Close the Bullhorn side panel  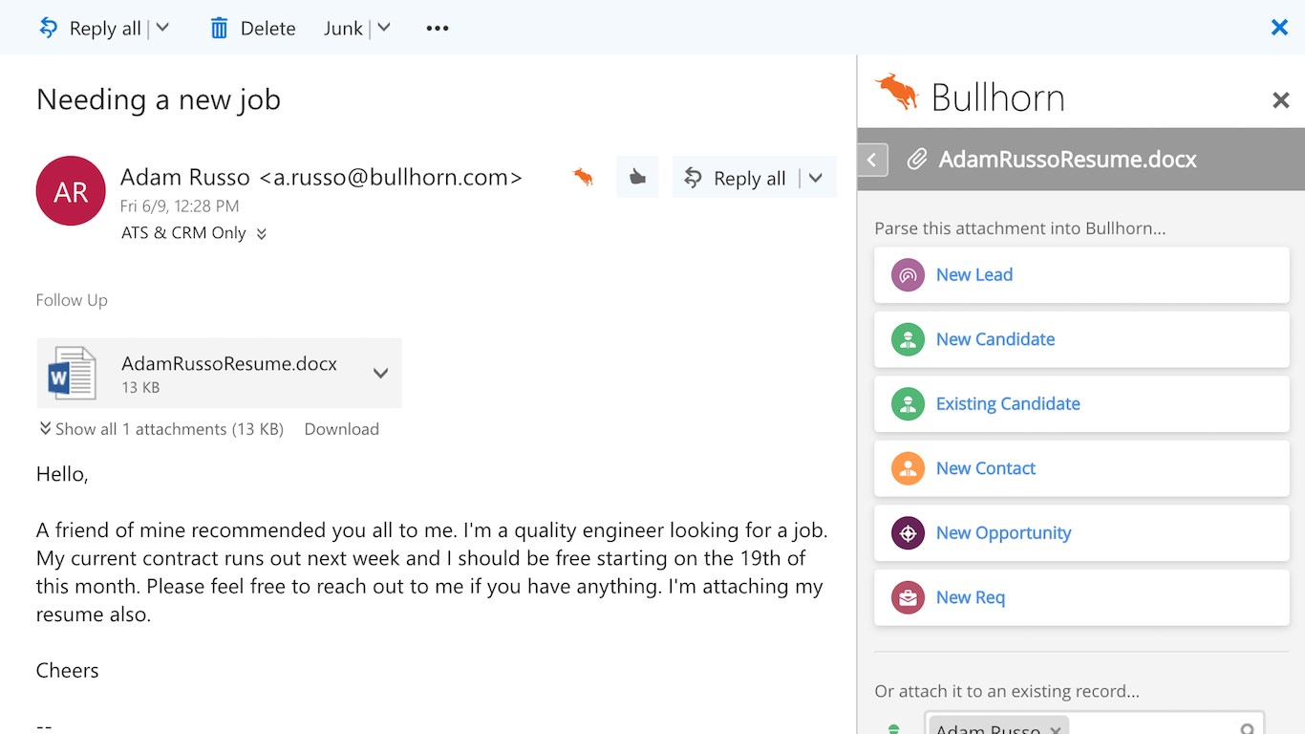(1281, 99)
